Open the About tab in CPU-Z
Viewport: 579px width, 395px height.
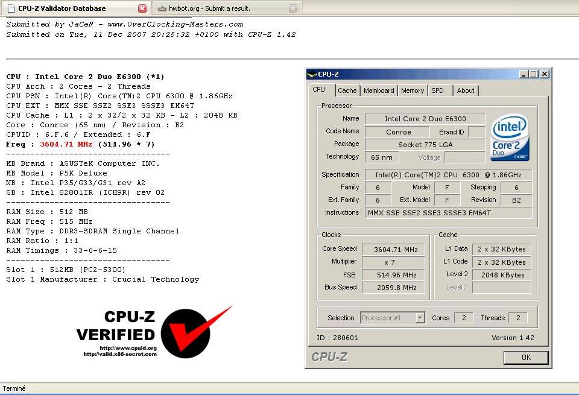pyautogui.click(x=465, y=90)
